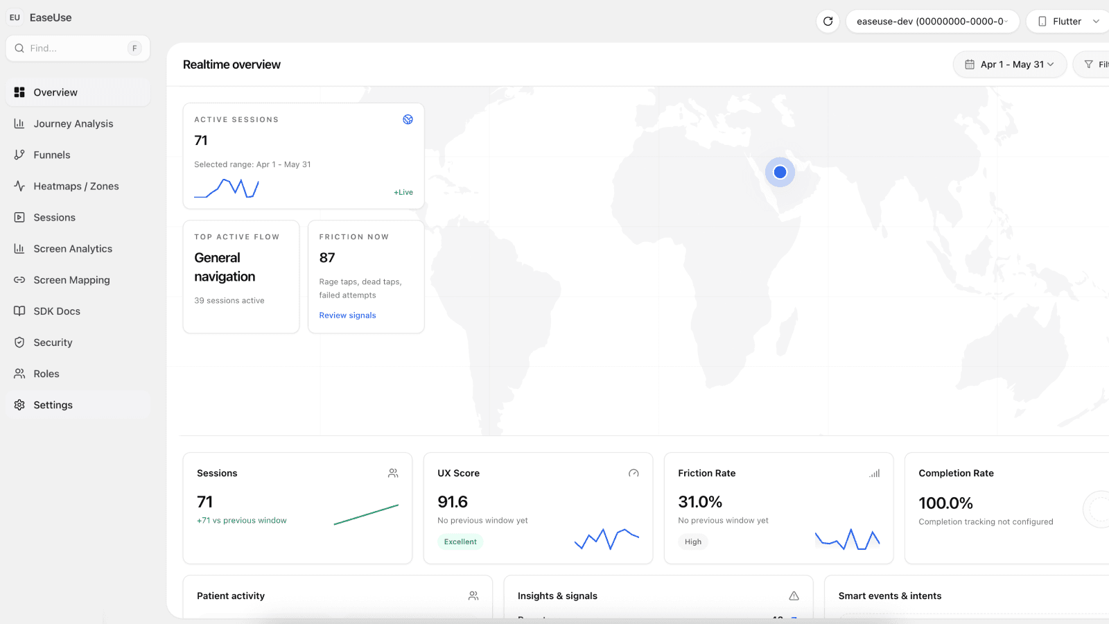Viewport: 1109px width, 624px height.
Task: Click the Settings gear icon
Action: pos(19,405)
